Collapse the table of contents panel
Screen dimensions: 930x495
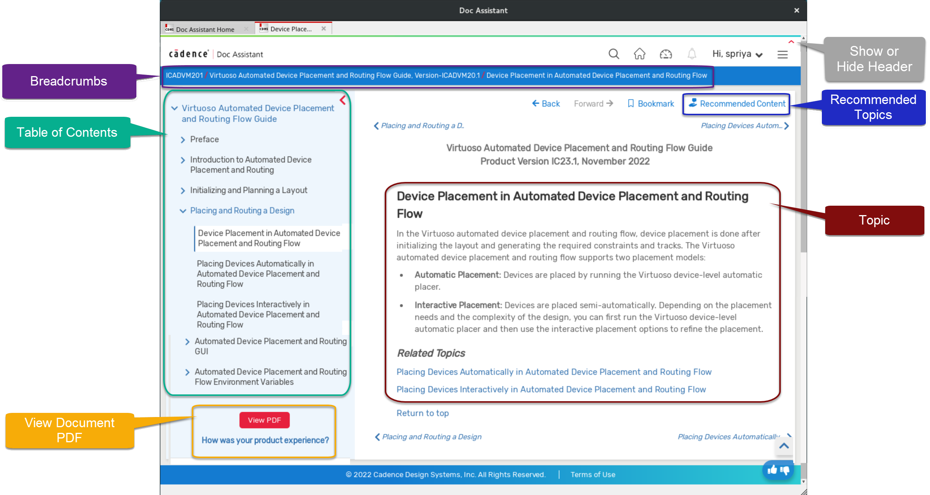click(343, 100)
